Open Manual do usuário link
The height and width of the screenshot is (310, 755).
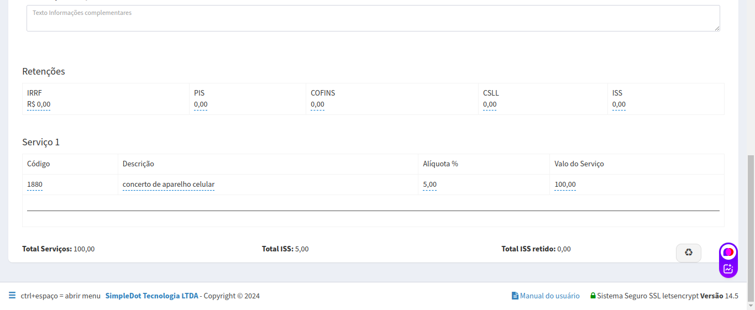point(549,296)
